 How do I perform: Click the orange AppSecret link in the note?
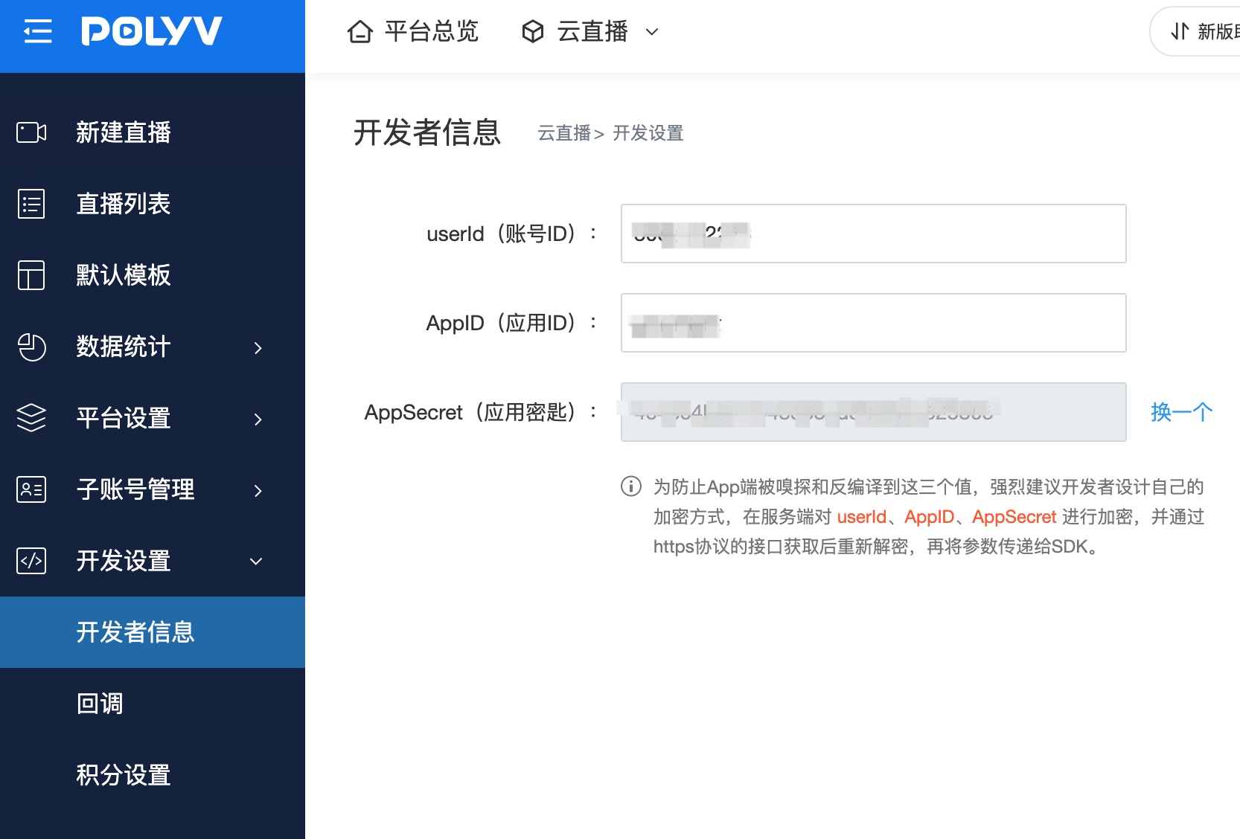click(1014, 516)
